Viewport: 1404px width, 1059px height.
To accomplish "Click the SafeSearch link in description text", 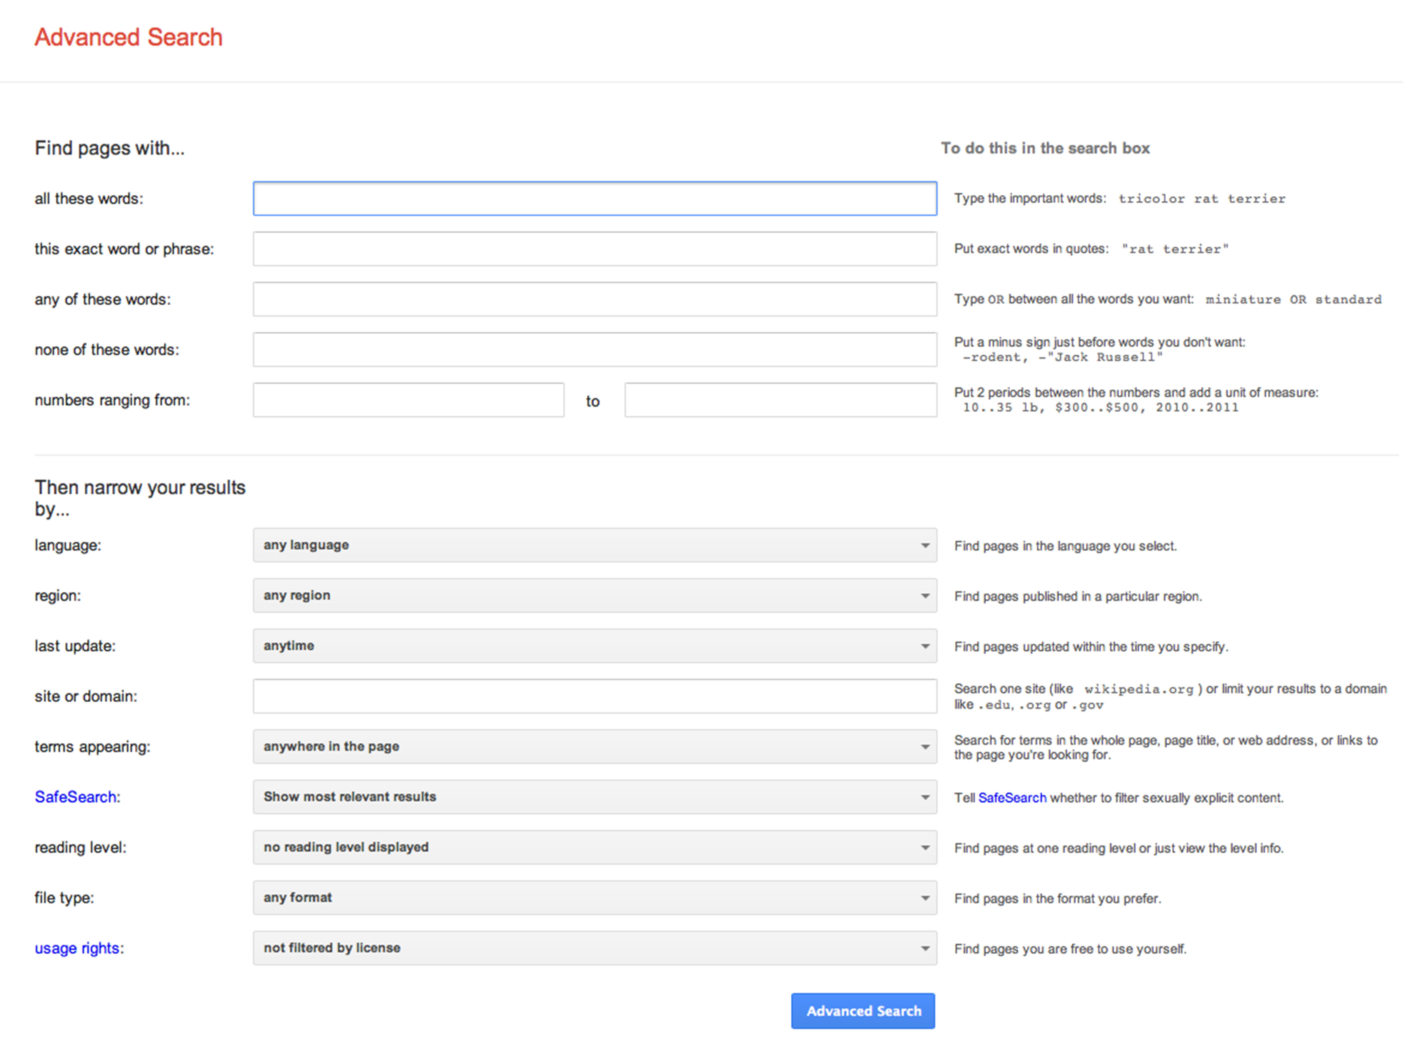I will [x=1012, y=798].
